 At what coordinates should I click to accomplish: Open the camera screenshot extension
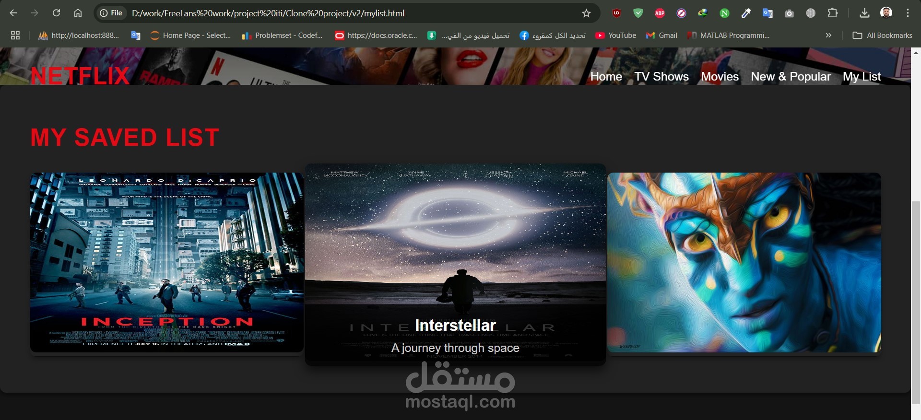click(x=789, y=13)
